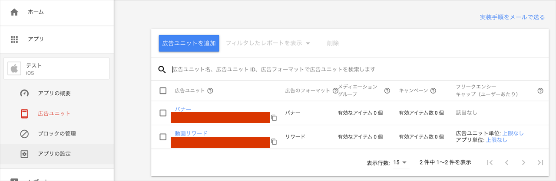Focus the ad unit search field

coord(304,69)
